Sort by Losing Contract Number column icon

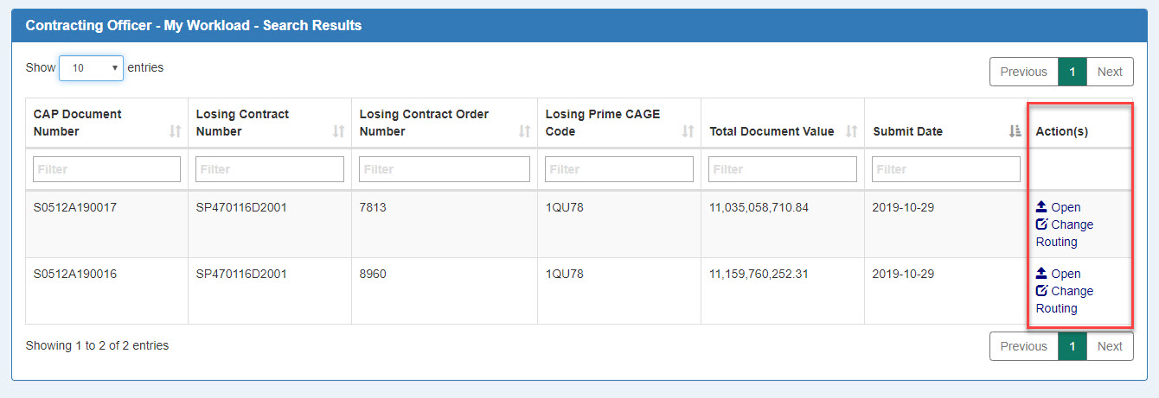(x=339, y=131)
